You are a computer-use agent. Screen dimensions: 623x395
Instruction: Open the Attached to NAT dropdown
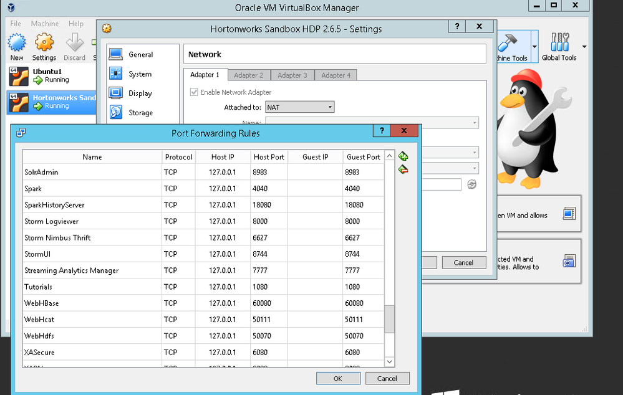299,107
